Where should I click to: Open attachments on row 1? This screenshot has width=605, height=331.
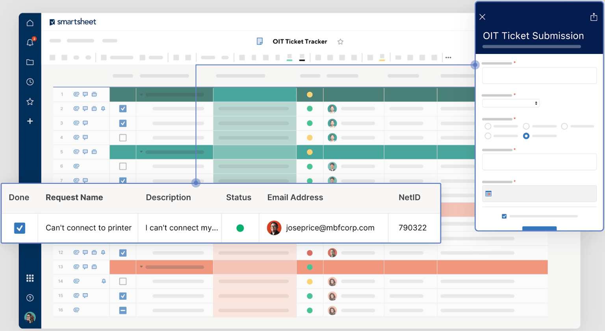pos(76,94)
